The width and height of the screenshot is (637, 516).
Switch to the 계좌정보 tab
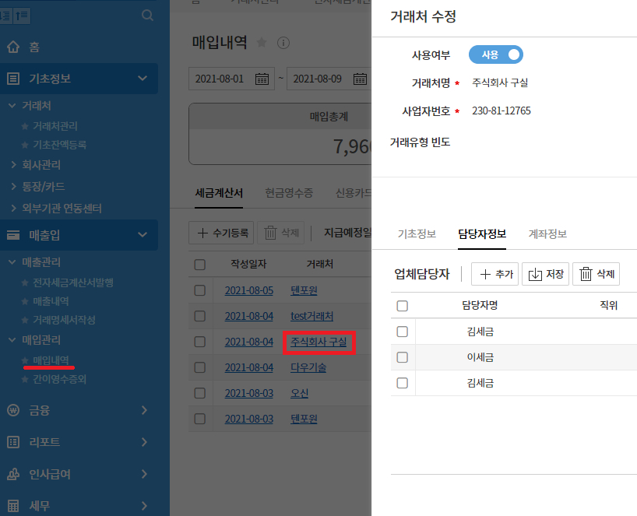click(547, 234)
